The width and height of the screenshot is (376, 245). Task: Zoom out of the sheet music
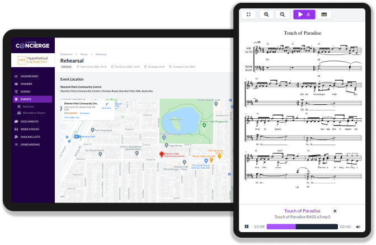pyautogui.click(x=283, y=15)
